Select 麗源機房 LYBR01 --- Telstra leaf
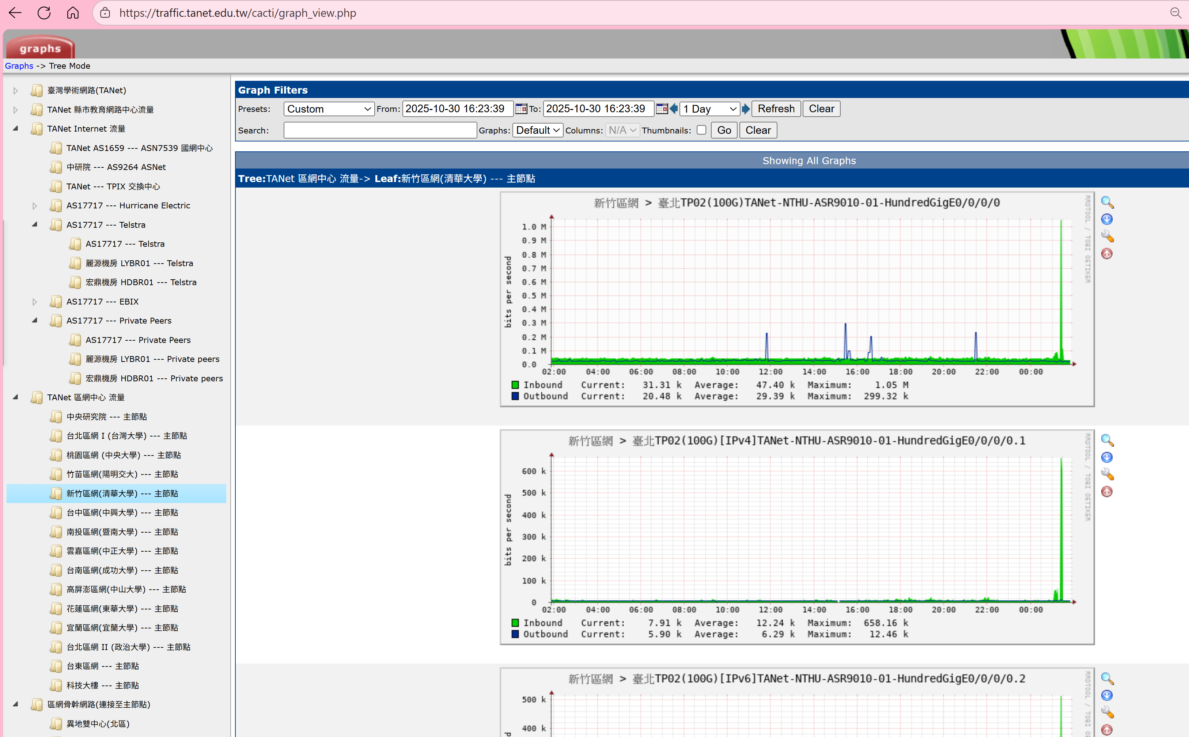The image size is (1189, 737). point(139,263)
